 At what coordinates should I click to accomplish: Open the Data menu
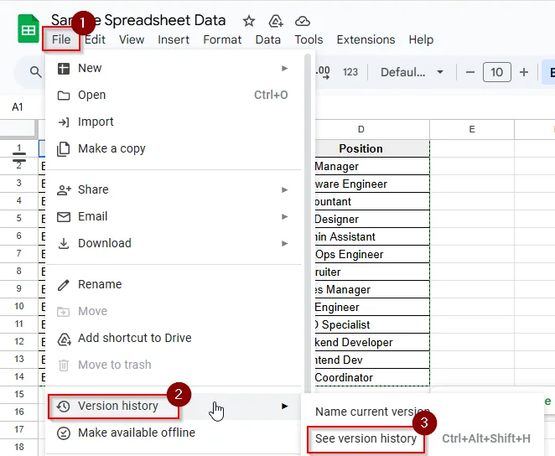tap(268, 39)
